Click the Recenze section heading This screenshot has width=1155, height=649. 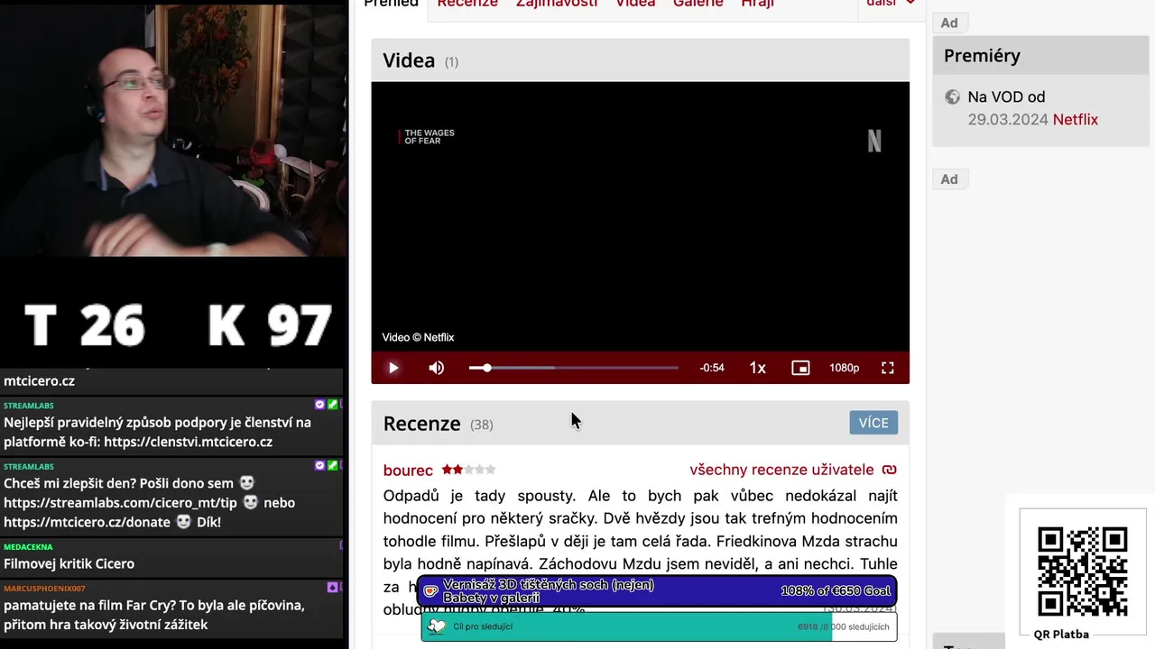pyautogui.click(x=421, y=424)
